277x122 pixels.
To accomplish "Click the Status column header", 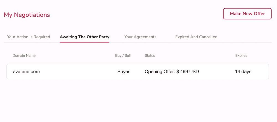I will 150,55.
